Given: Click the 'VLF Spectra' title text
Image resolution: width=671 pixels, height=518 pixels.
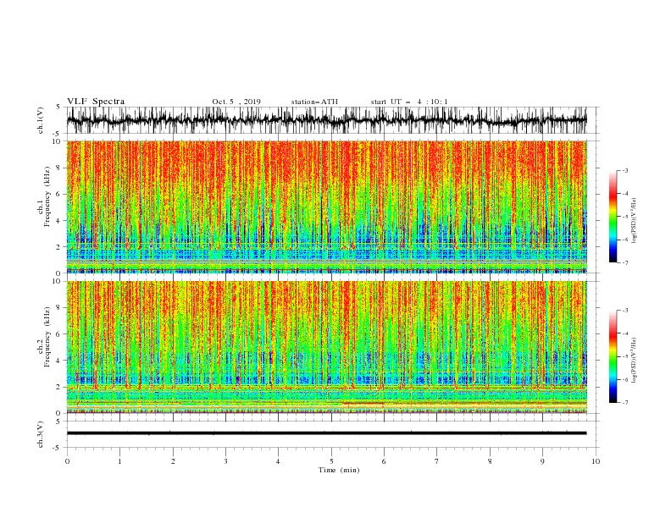Looking at the screenshot, I should pyautogui.click(x=96, y=102).
